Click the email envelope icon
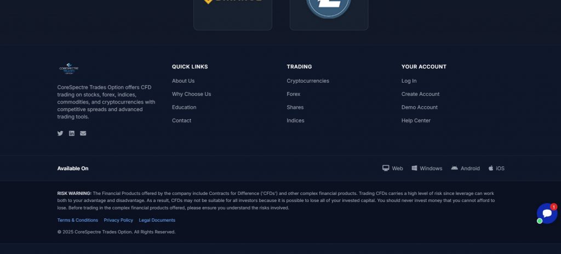This screenshot has width=561, height=254. pos(83,133)
